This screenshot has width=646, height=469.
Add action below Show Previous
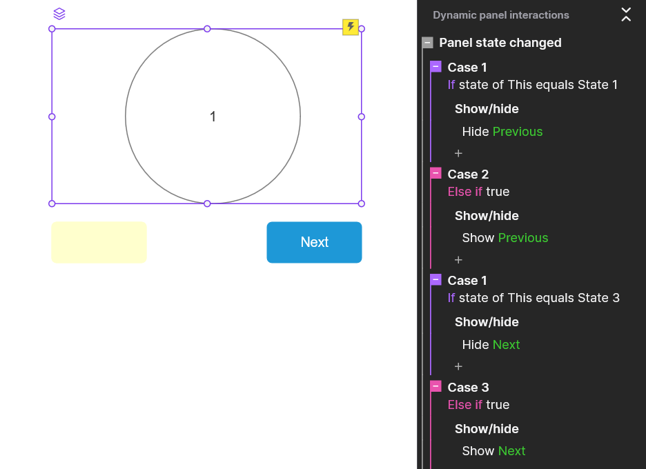click(x=458, y=260)
